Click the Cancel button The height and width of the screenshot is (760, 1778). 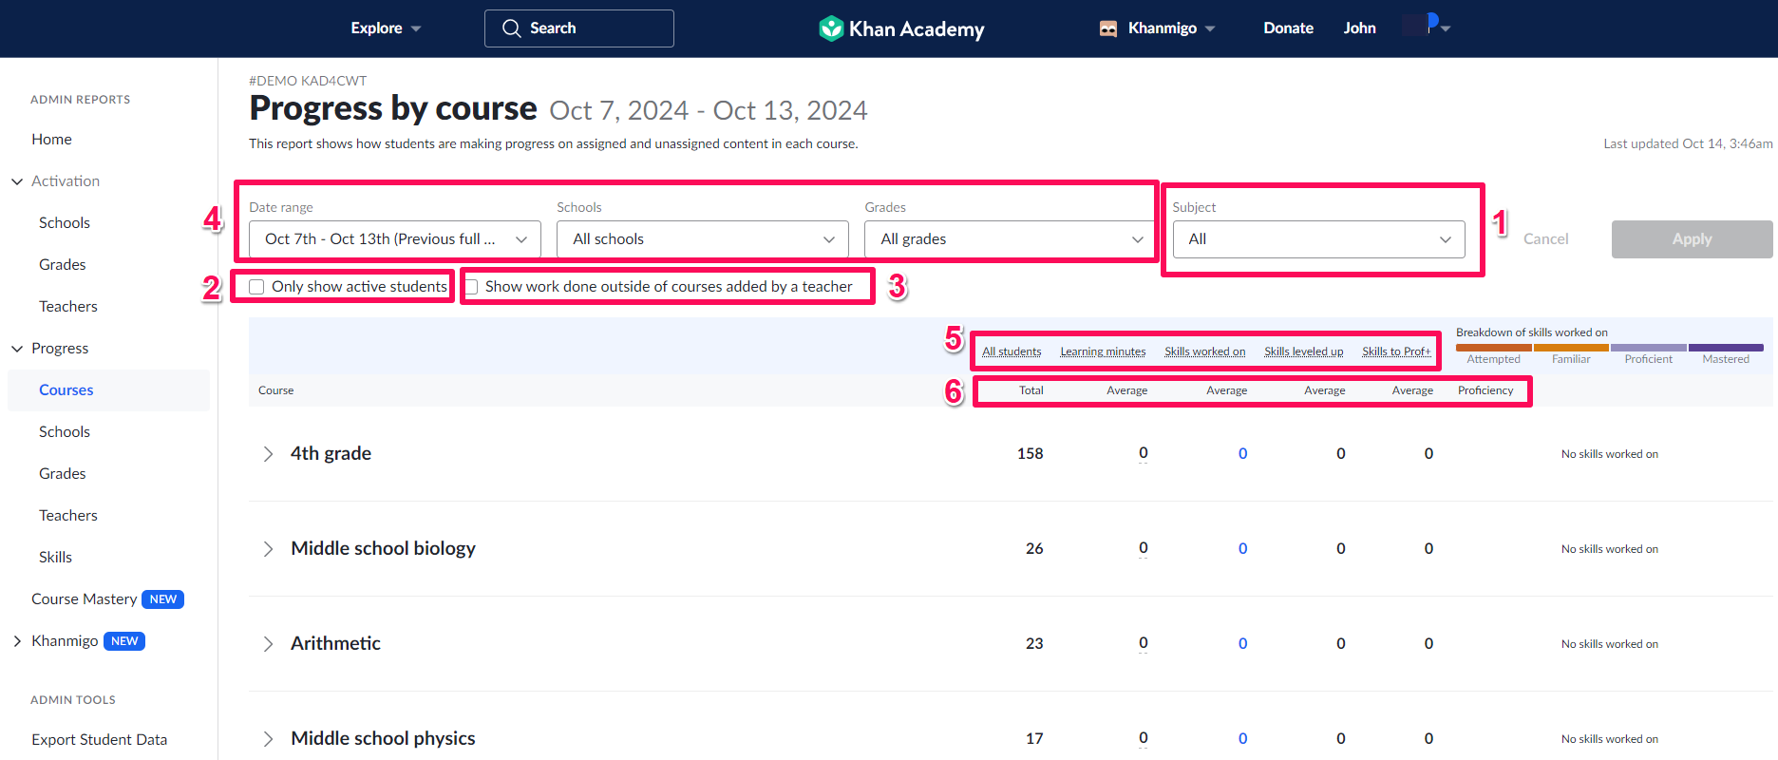pos(1545,239)
